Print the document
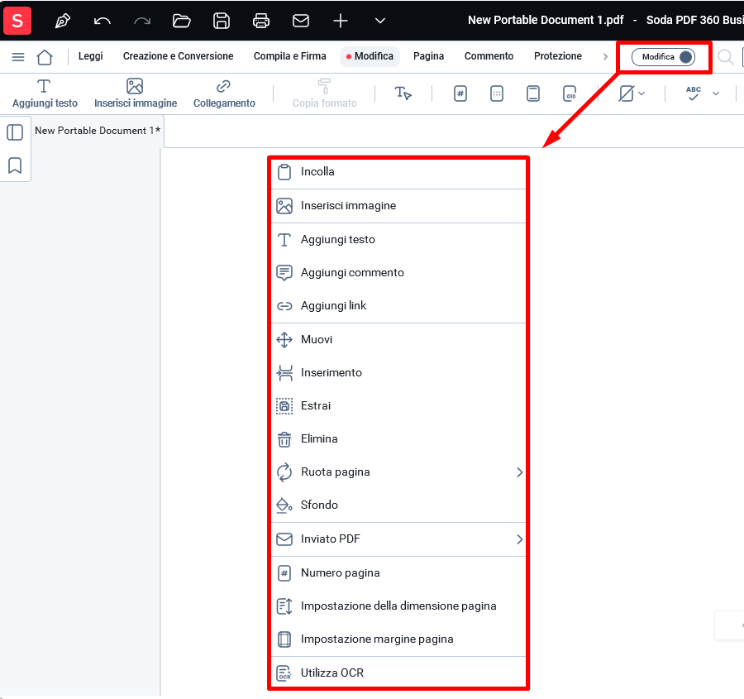Screen dimensions: 744x699 point(261,21)
